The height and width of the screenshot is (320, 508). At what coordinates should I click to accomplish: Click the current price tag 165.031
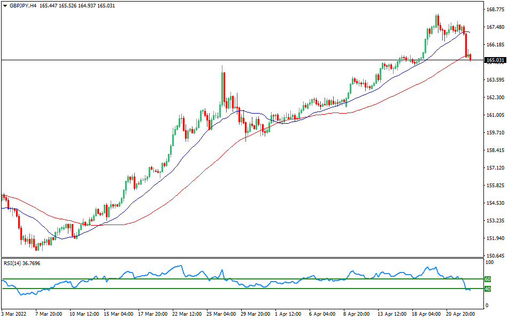tap(495, 60)
